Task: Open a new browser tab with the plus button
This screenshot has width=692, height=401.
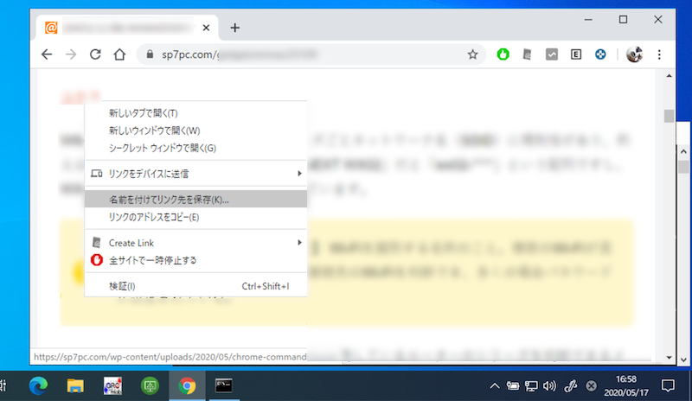Action: pyautogui.click(x=234, y=28)
